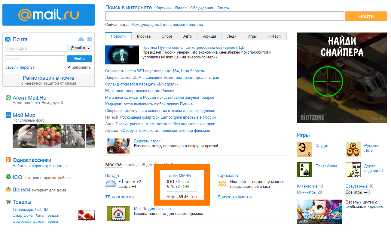Open the pink flowers photo
The height and width of the screenshot is (233, 391).
point(49,136)
